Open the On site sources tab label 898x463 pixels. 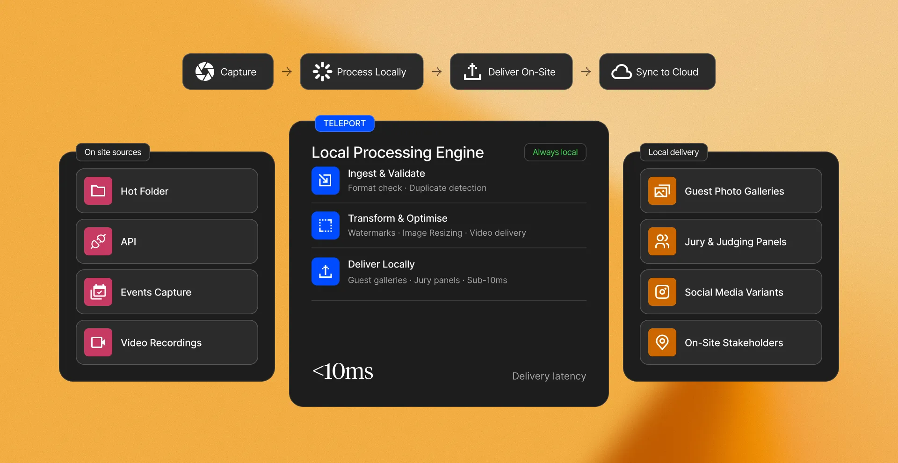coord(113,152)
